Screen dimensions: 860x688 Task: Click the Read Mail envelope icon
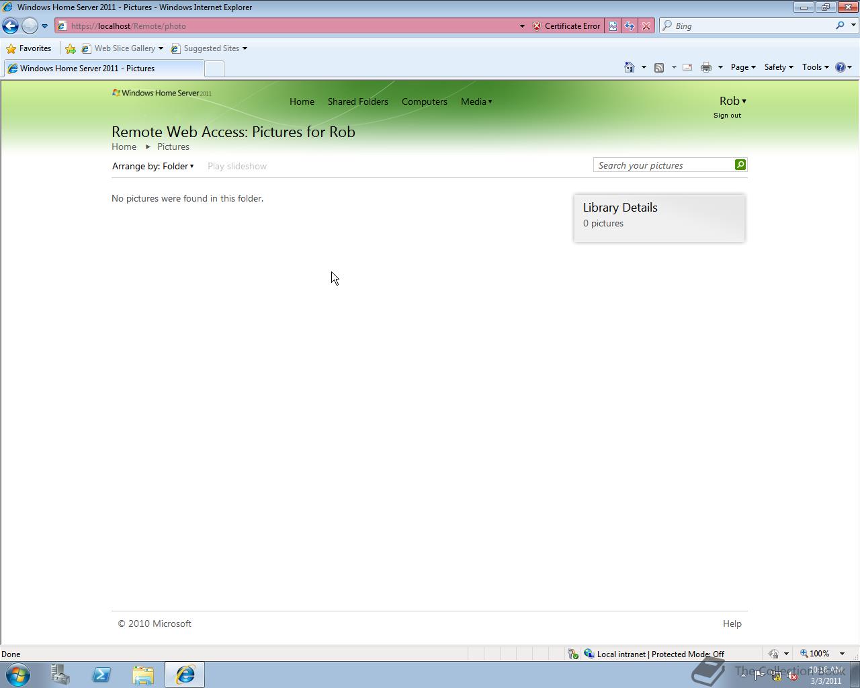tap(687, 67)
